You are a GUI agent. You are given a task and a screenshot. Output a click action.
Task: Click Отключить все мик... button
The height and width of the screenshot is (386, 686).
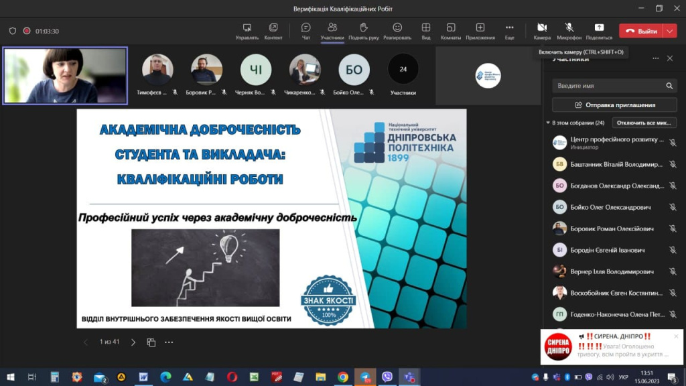click(644, 123)
